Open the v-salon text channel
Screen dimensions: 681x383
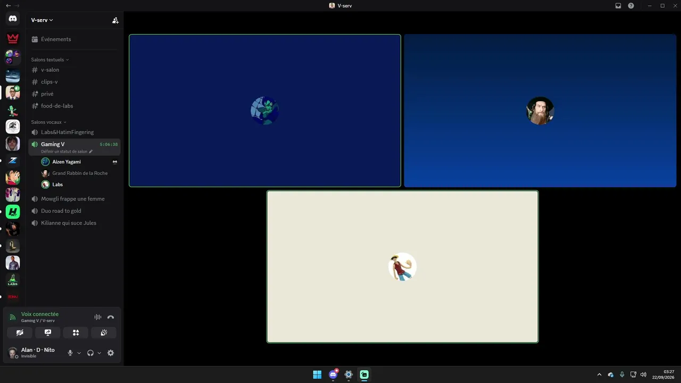click(x=74, y=70)
